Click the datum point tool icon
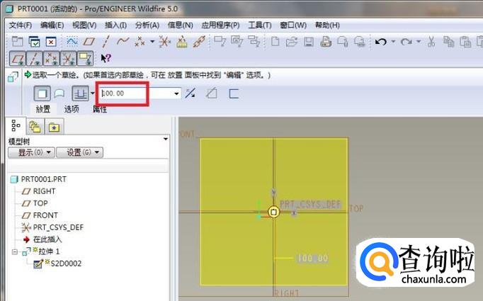 (140, 42)
